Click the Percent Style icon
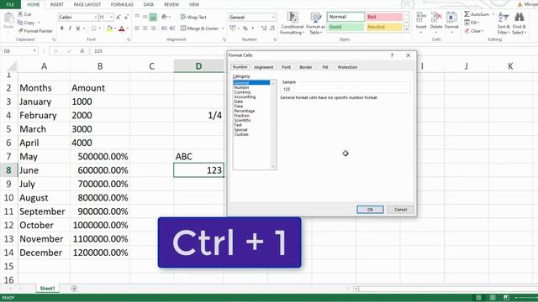538x302 pixels. [245, 29]
